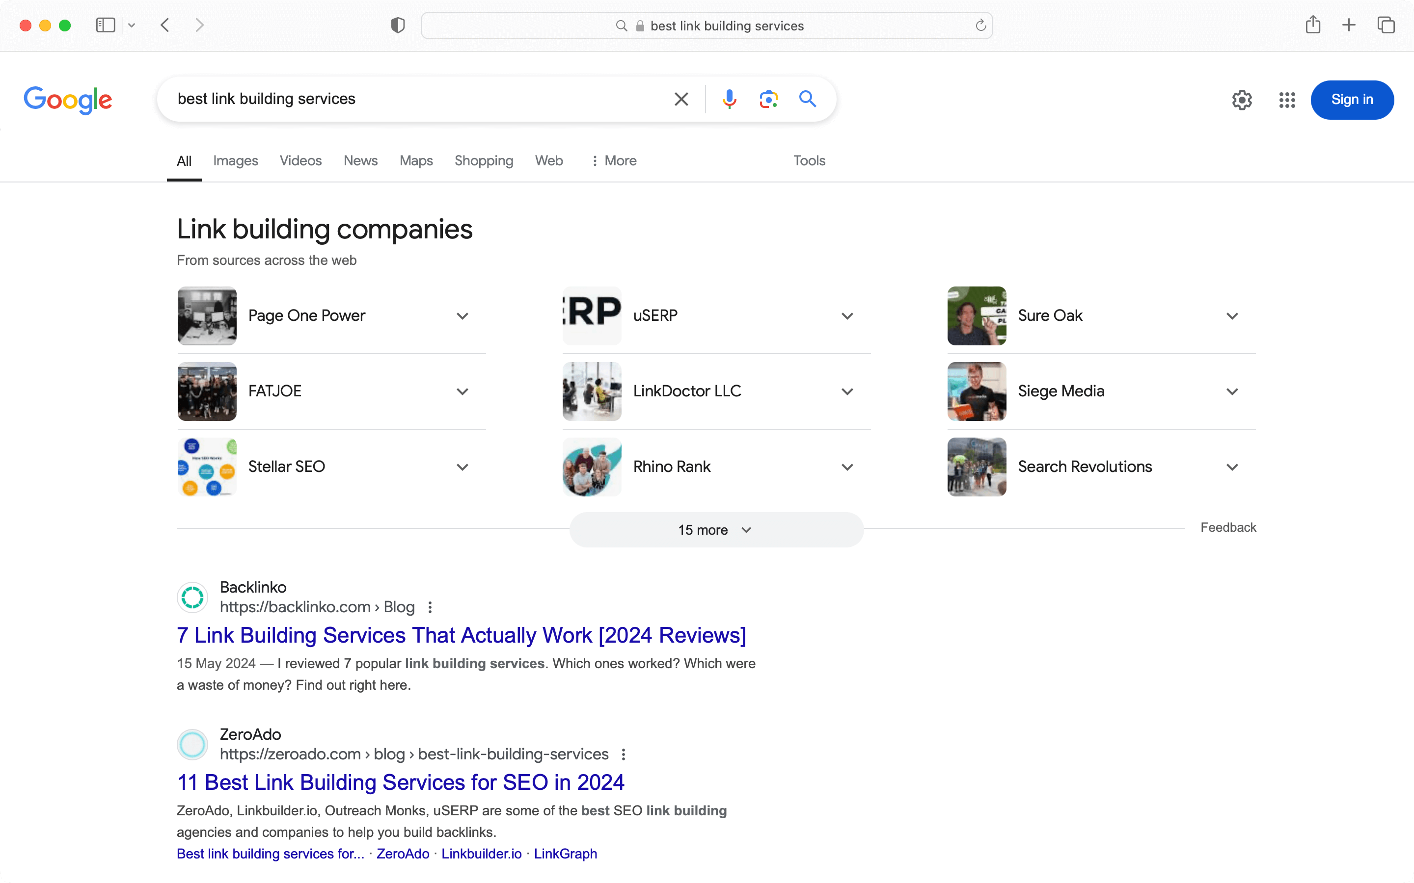The image size is (1414, 883).
Task: Switch to the Shopping tab
Action: 484,160
